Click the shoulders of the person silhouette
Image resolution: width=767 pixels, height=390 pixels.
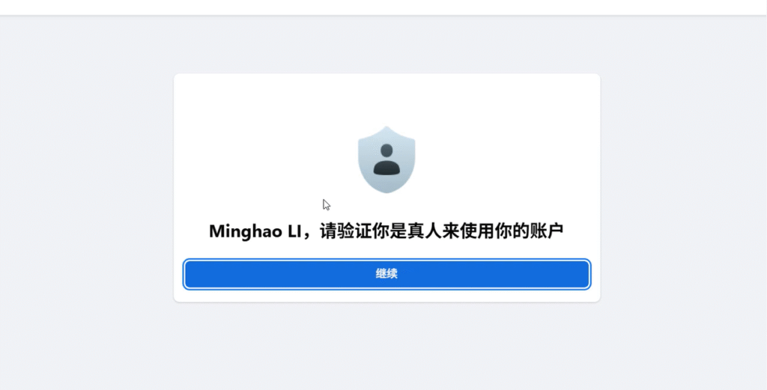[x=386, y=168]
